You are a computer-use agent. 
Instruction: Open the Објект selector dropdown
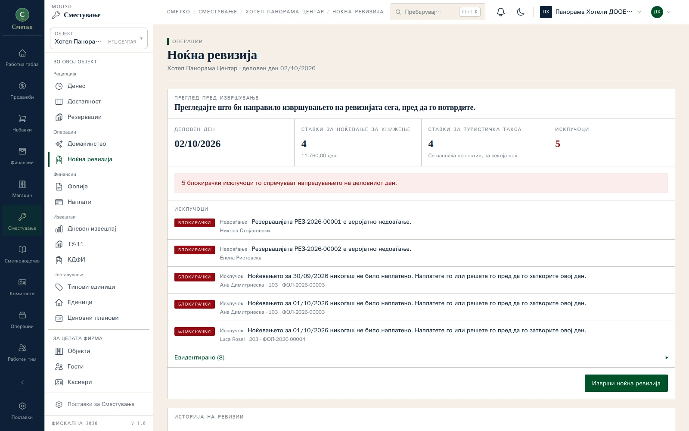99,38
